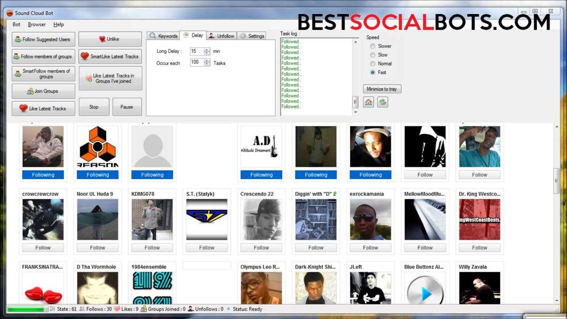Follow the user Noor UL Huda 9

point(97,248)
